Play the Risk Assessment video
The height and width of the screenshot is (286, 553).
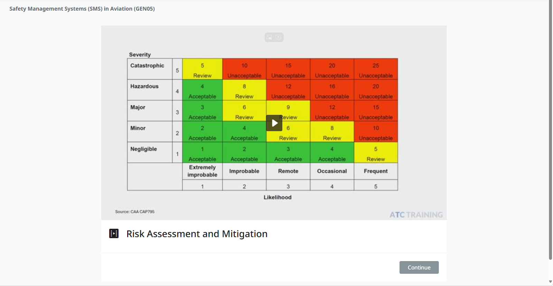pyautogui.click(x=274, y=123)
